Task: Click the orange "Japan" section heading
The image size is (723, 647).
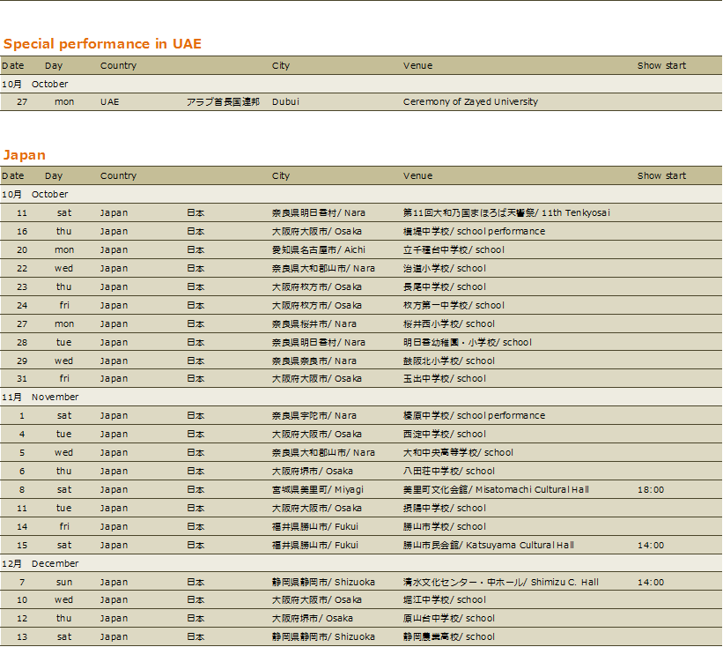Action: pos(25,155)
